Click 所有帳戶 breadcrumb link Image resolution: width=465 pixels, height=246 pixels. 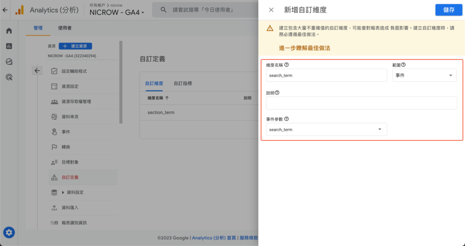click(97, 5)
